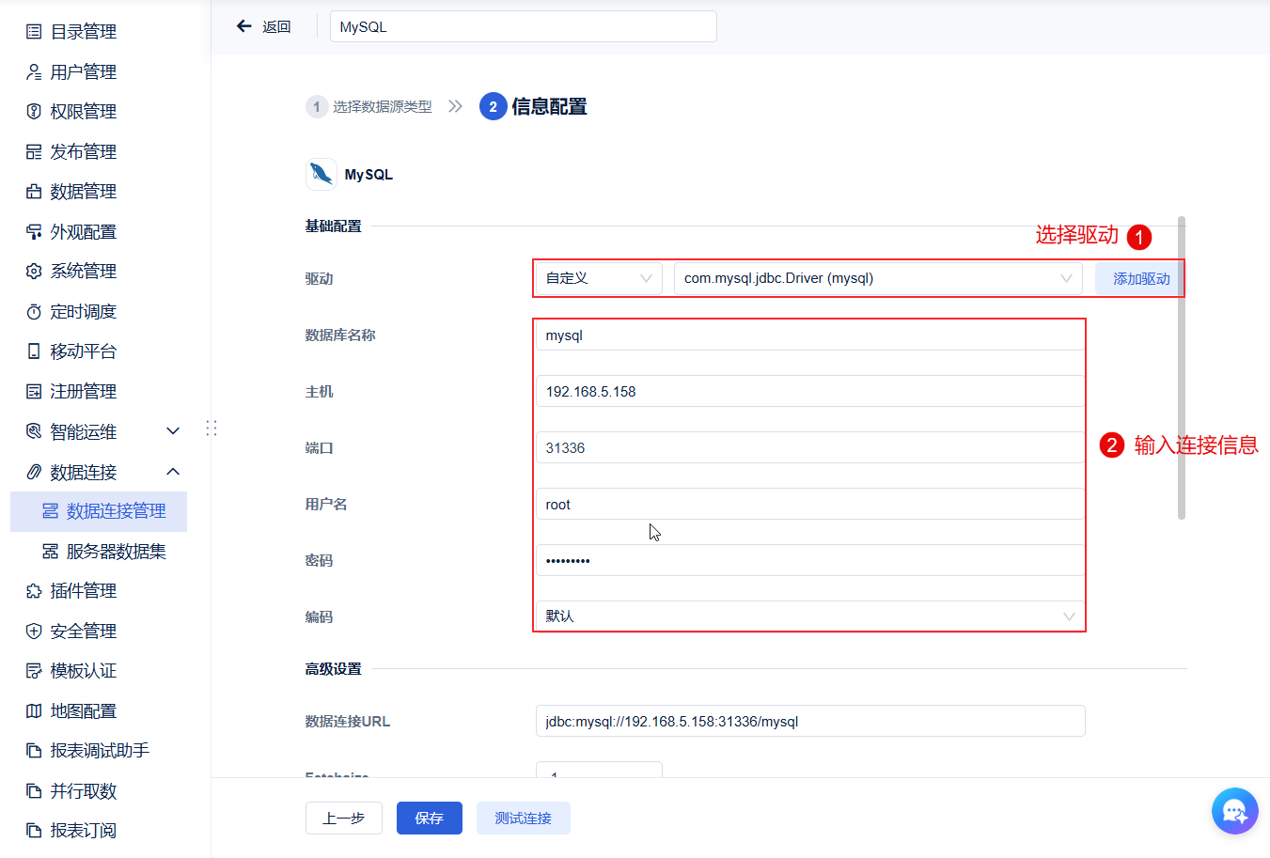The image size is (1270, 858).
Task: Click the sidebar resize drag handle
Action: tap(212, 429)
